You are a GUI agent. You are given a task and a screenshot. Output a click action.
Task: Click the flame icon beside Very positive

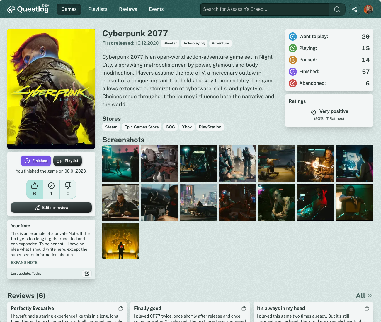pos(314,111)
